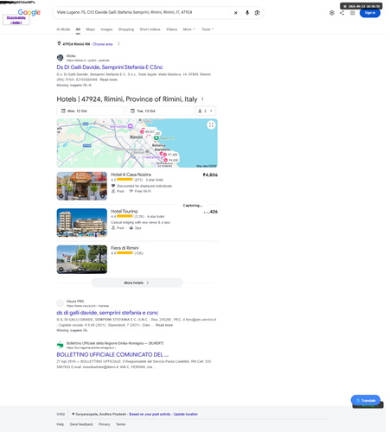
Task: Switch to Shopping tab
Action: [126, 29]
